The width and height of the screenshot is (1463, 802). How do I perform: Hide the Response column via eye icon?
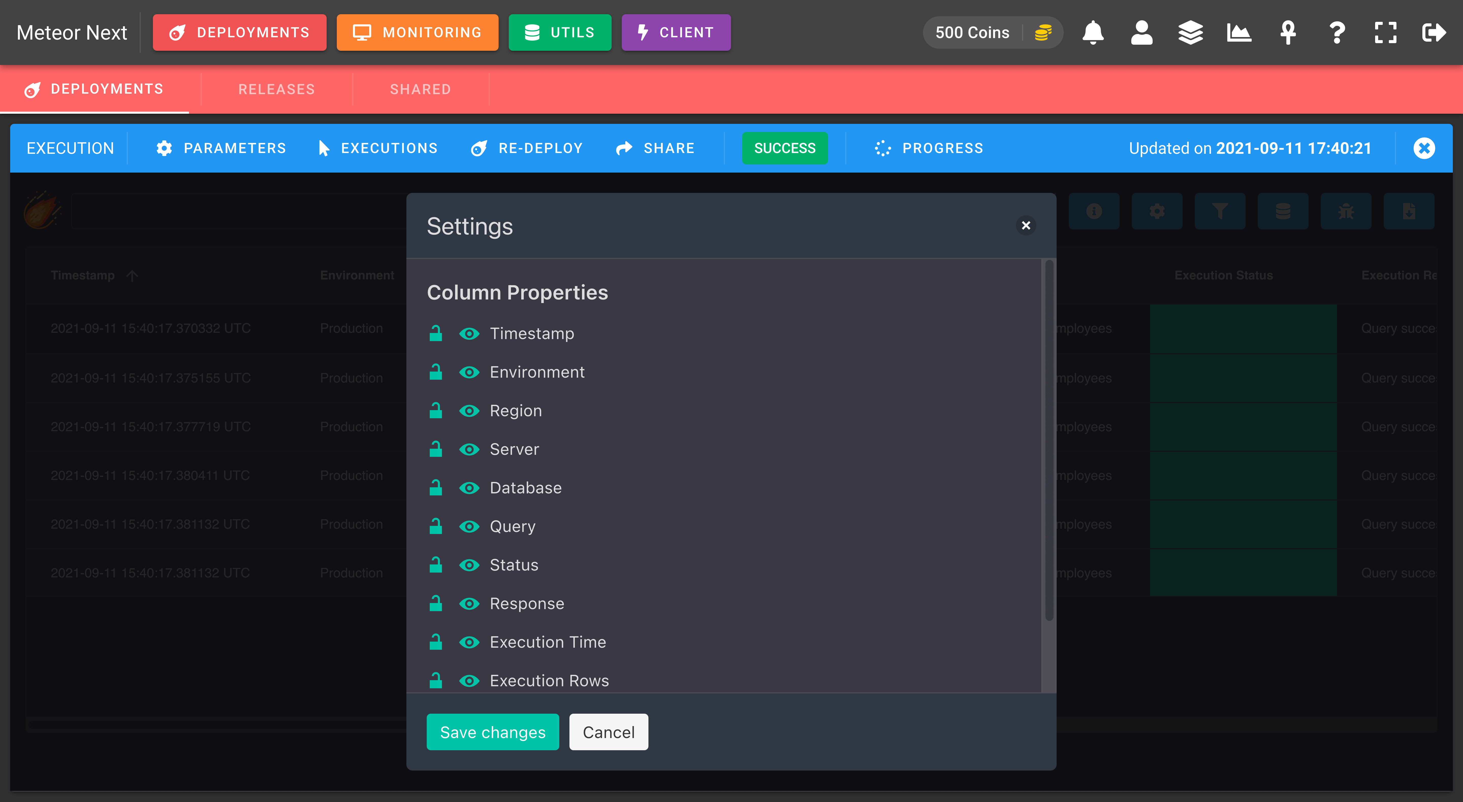469,604
